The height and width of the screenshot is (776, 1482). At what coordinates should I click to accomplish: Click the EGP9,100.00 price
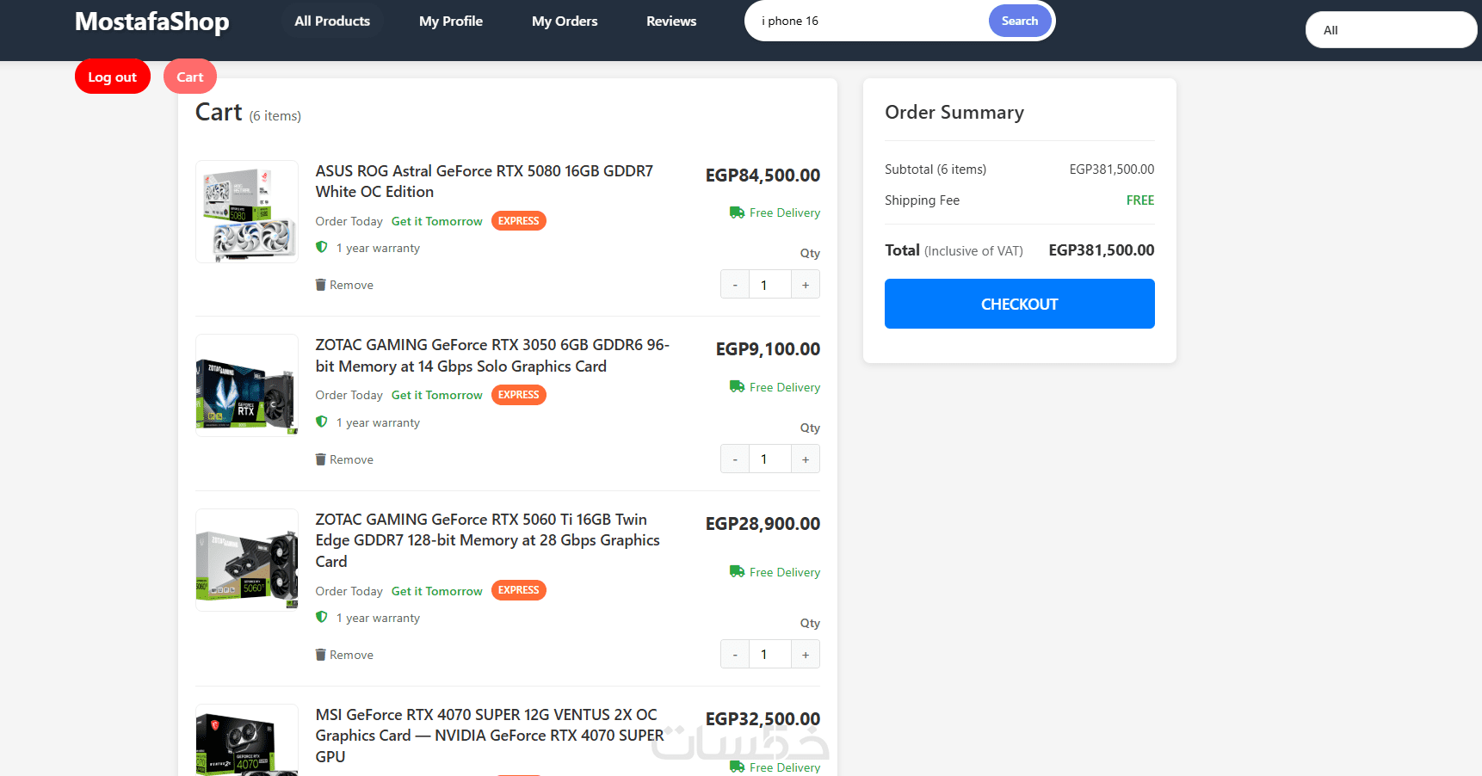[768, 349]
